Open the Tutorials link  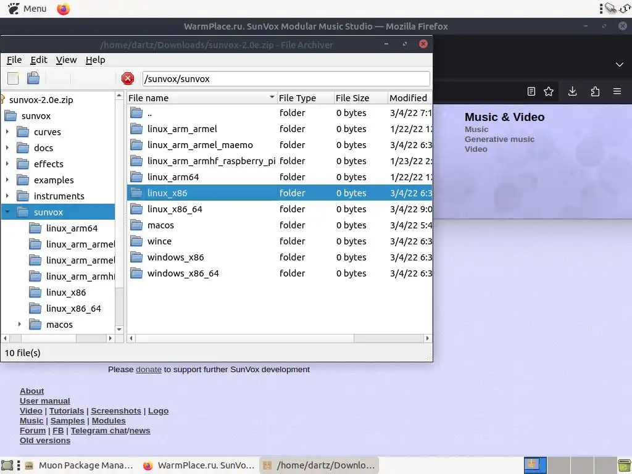click(67, 410)
